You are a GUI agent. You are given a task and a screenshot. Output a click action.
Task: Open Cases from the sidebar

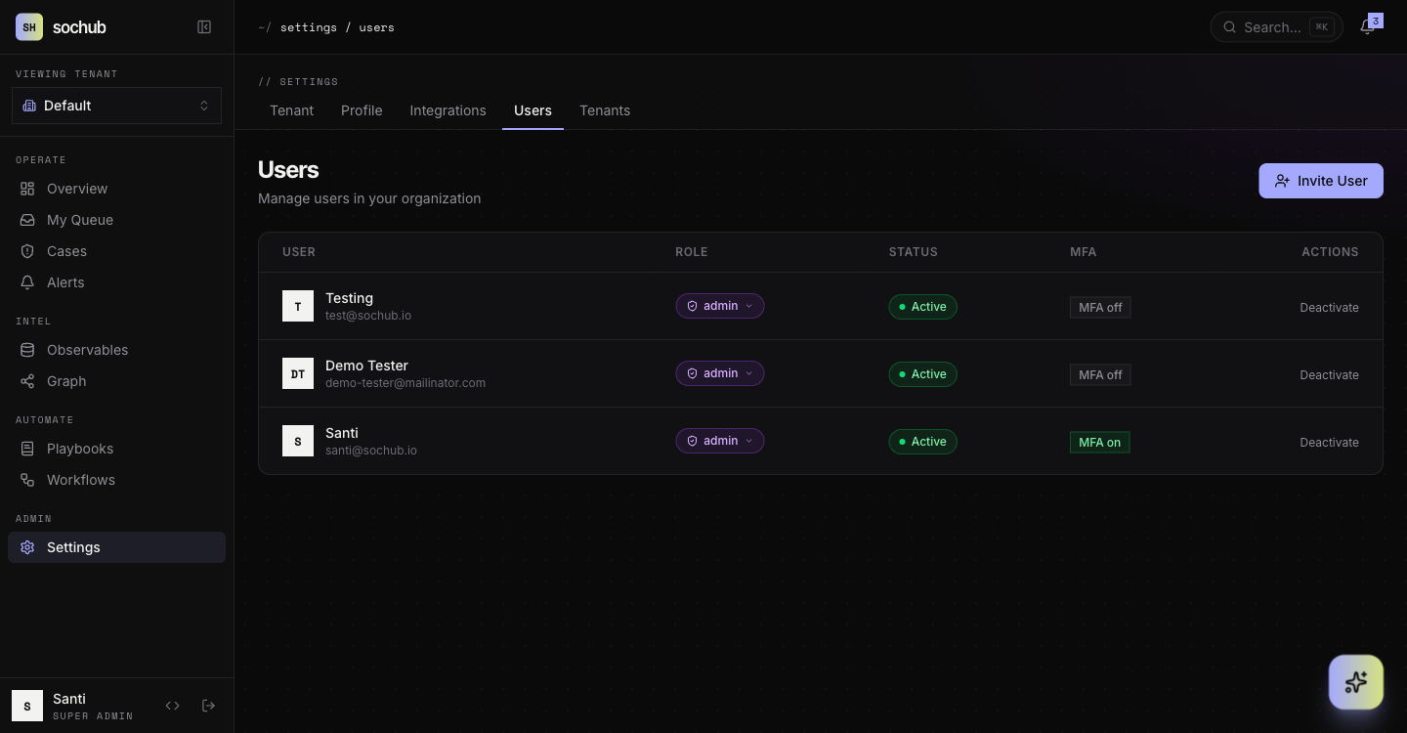click(116, 251)
